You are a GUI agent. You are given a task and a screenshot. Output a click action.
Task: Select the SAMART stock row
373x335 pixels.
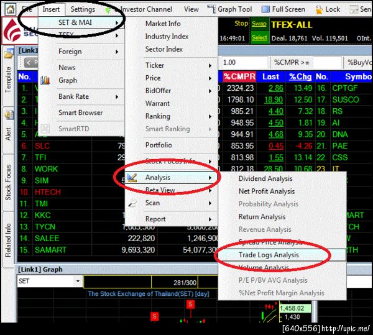click(118, 250)
